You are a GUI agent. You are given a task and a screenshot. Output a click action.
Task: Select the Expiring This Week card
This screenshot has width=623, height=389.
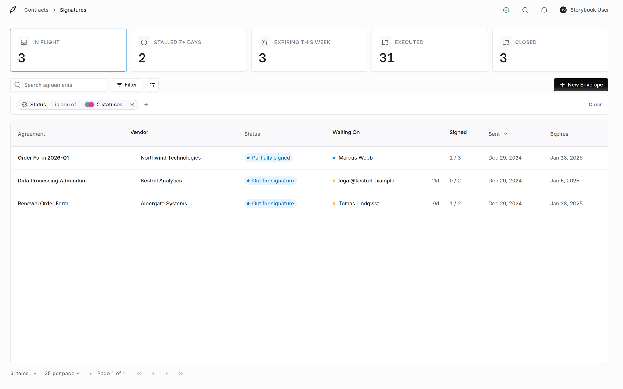point(309,50)
